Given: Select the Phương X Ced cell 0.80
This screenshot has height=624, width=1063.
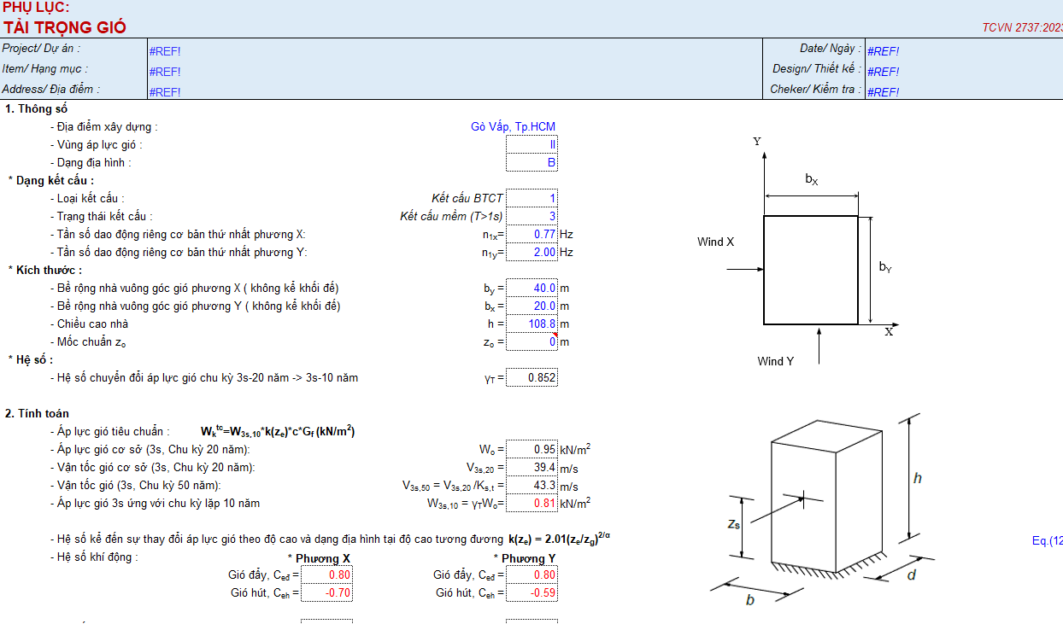Looking at the screenshot, I should point(326,575).
